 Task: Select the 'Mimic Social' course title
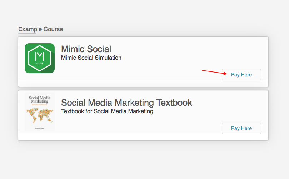coord(86,49)
